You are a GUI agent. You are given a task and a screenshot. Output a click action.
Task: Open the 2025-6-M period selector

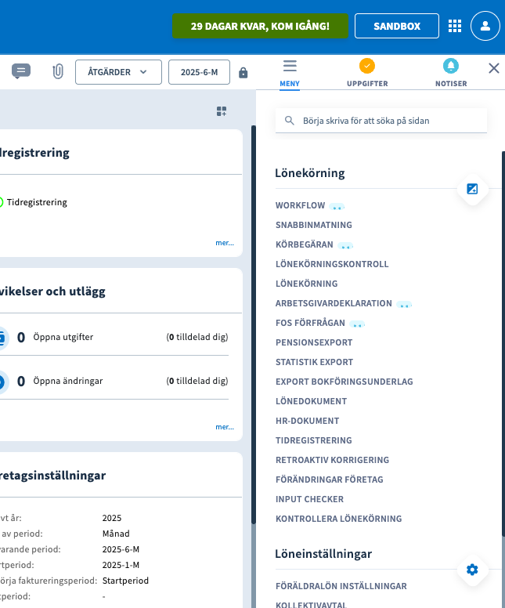tap(199, 72)
